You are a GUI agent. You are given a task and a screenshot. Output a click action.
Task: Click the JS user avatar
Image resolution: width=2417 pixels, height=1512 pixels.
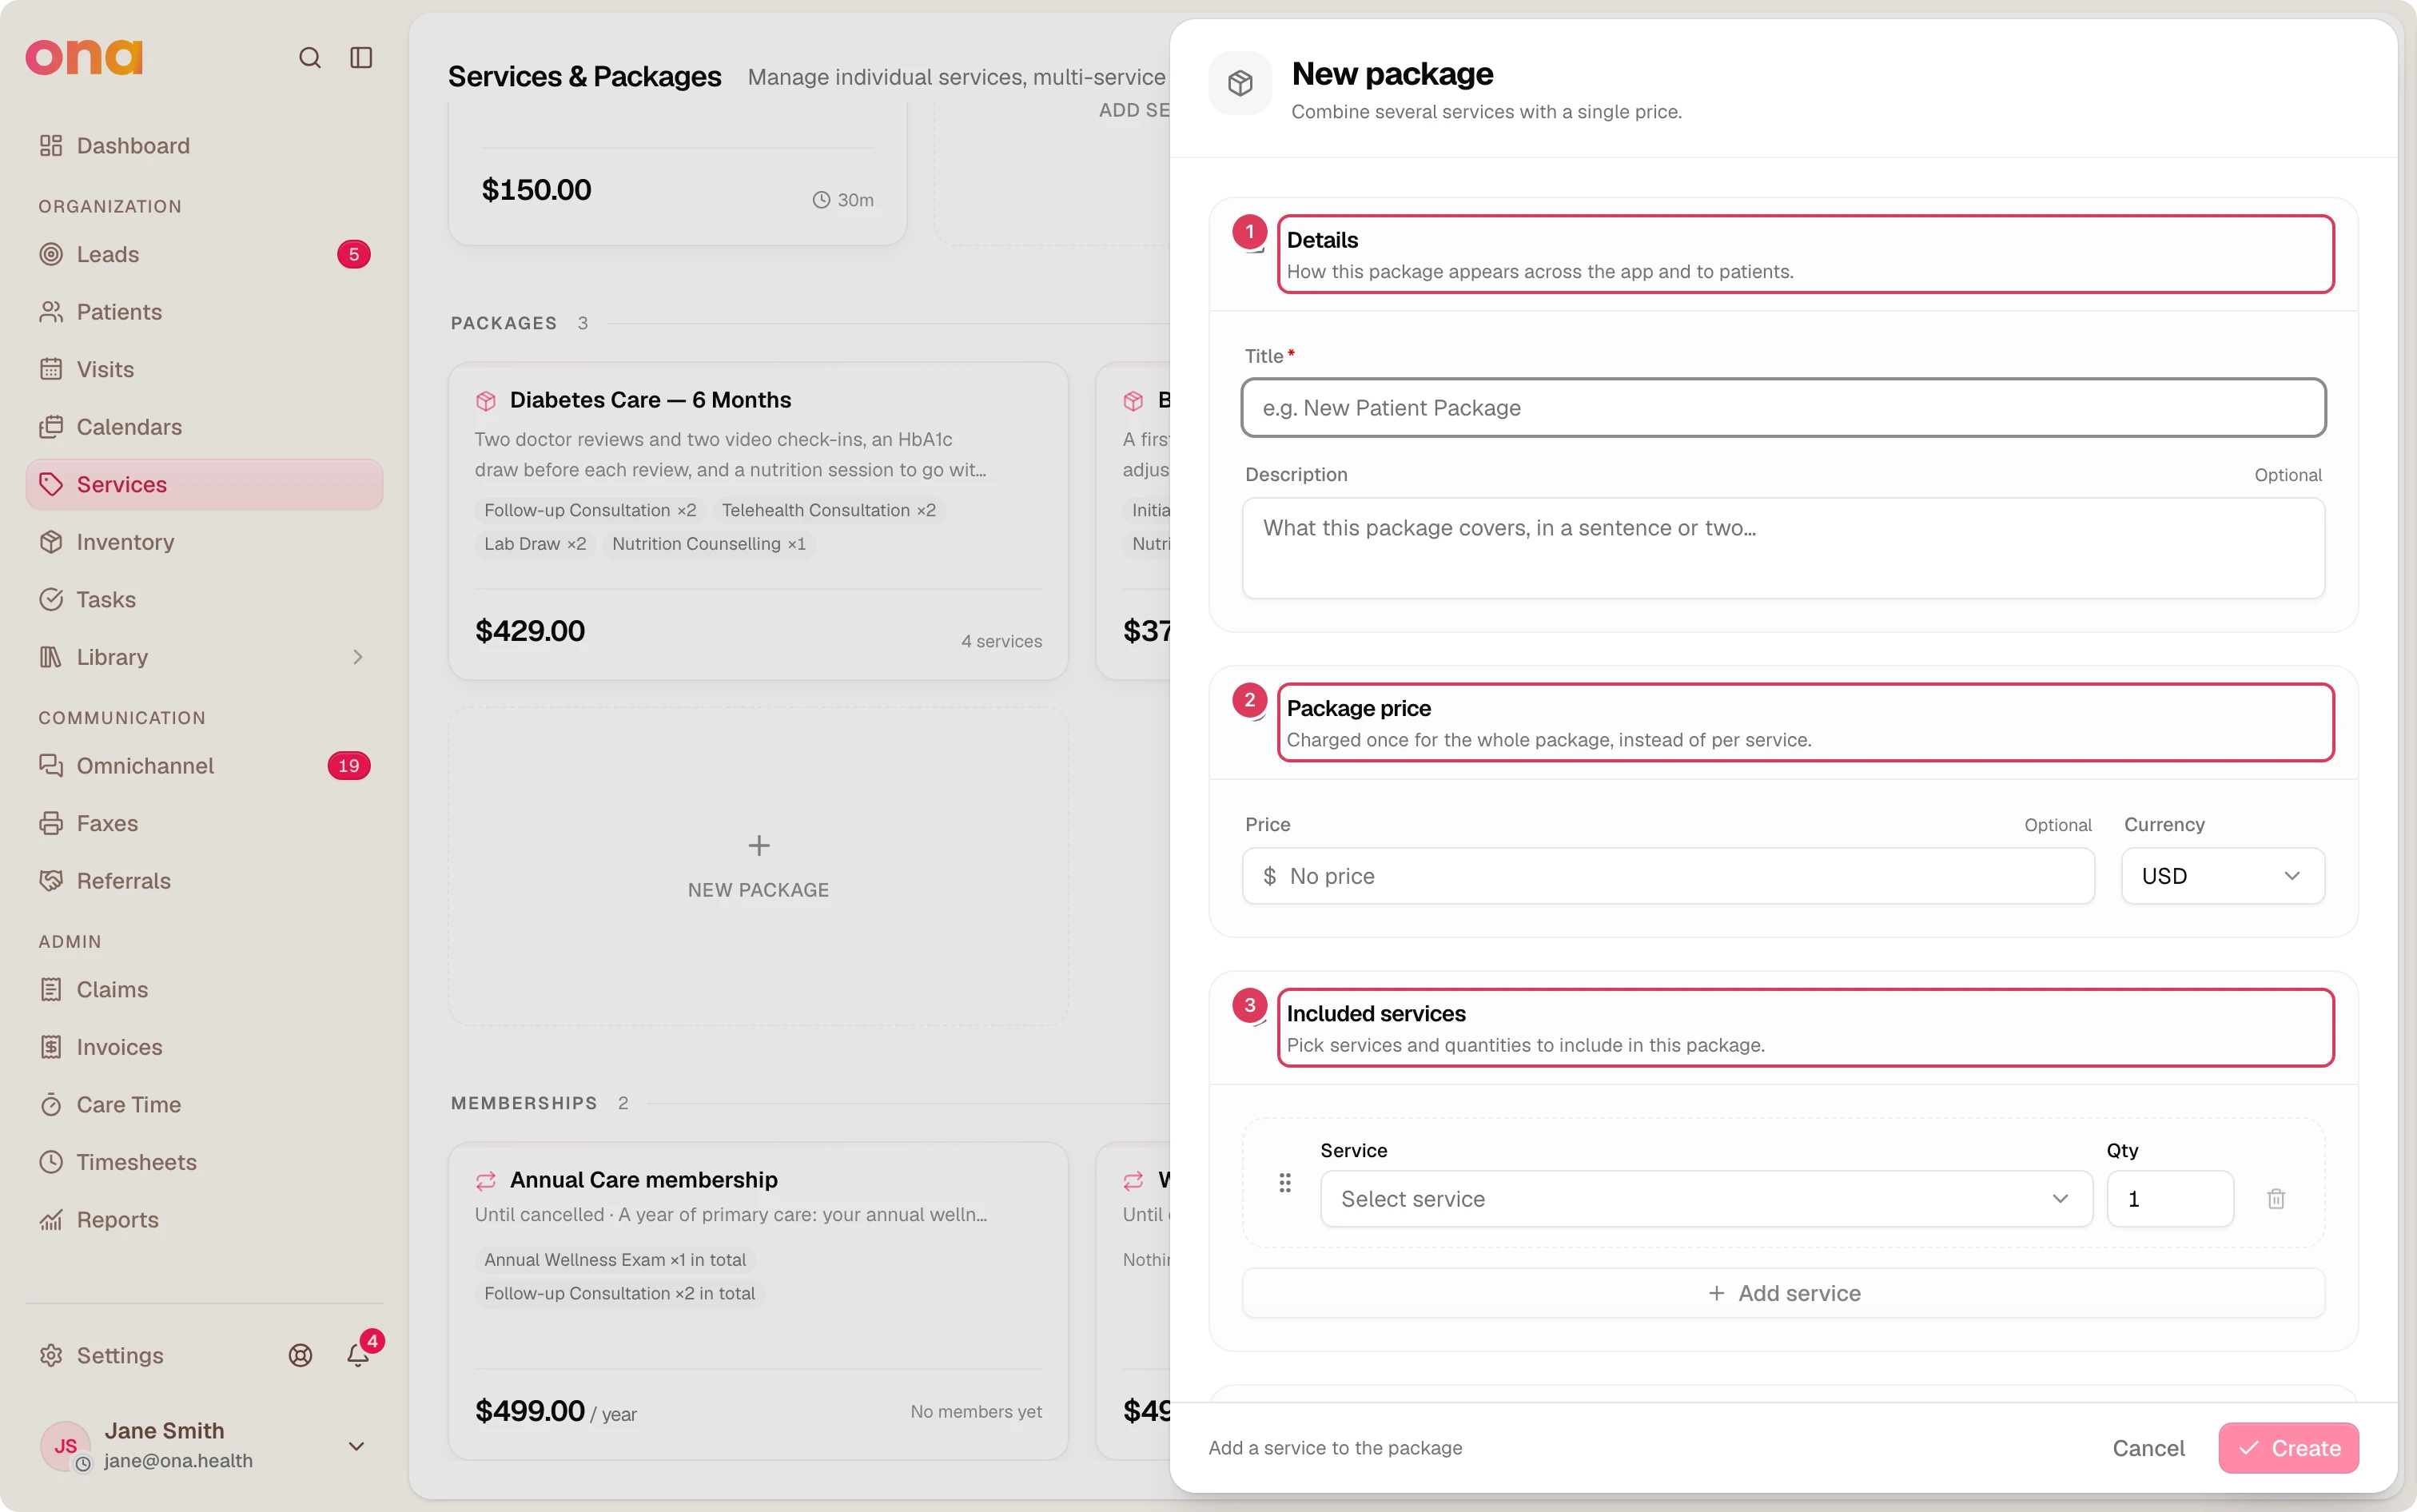pos(66,1446)
